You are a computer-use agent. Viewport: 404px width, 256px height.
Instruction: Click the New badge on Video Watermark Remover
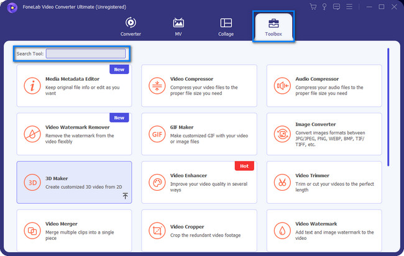click(119, 117)
